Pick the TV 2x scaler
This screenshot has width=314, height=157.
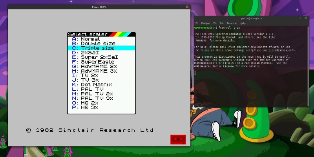102,75
